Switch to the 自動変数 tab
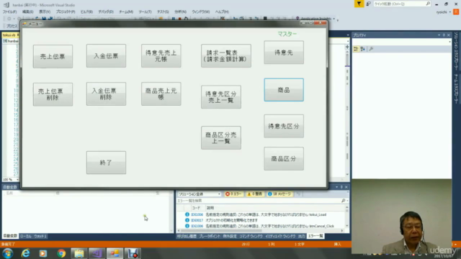Screen dimensions: 461x259 tap(10, 236)
